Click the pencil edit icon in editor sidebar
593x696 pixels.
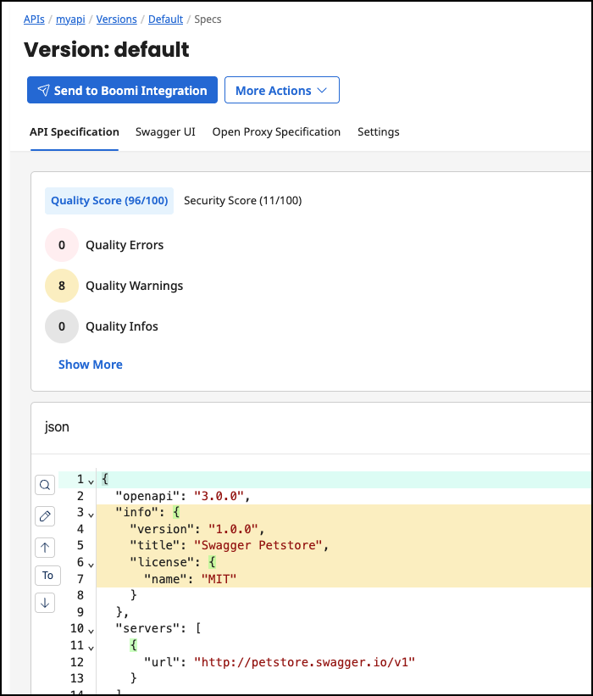click(46, 515)
